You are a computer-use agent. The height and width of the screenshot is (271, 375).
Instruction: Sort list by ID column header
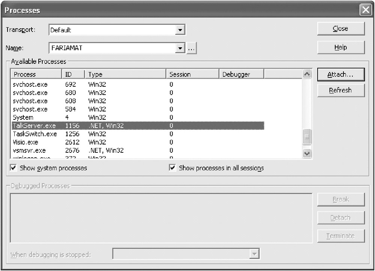pos(73,74)
